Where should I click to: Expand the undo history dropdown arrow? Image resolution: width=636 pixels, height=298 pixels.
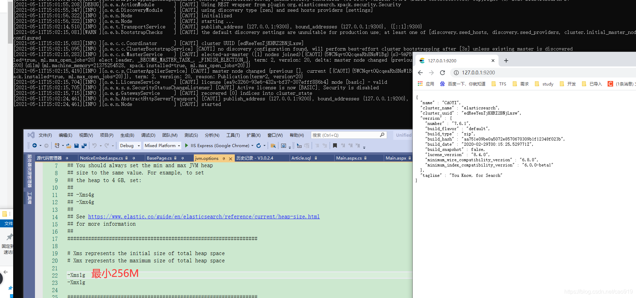coord(100,146)
